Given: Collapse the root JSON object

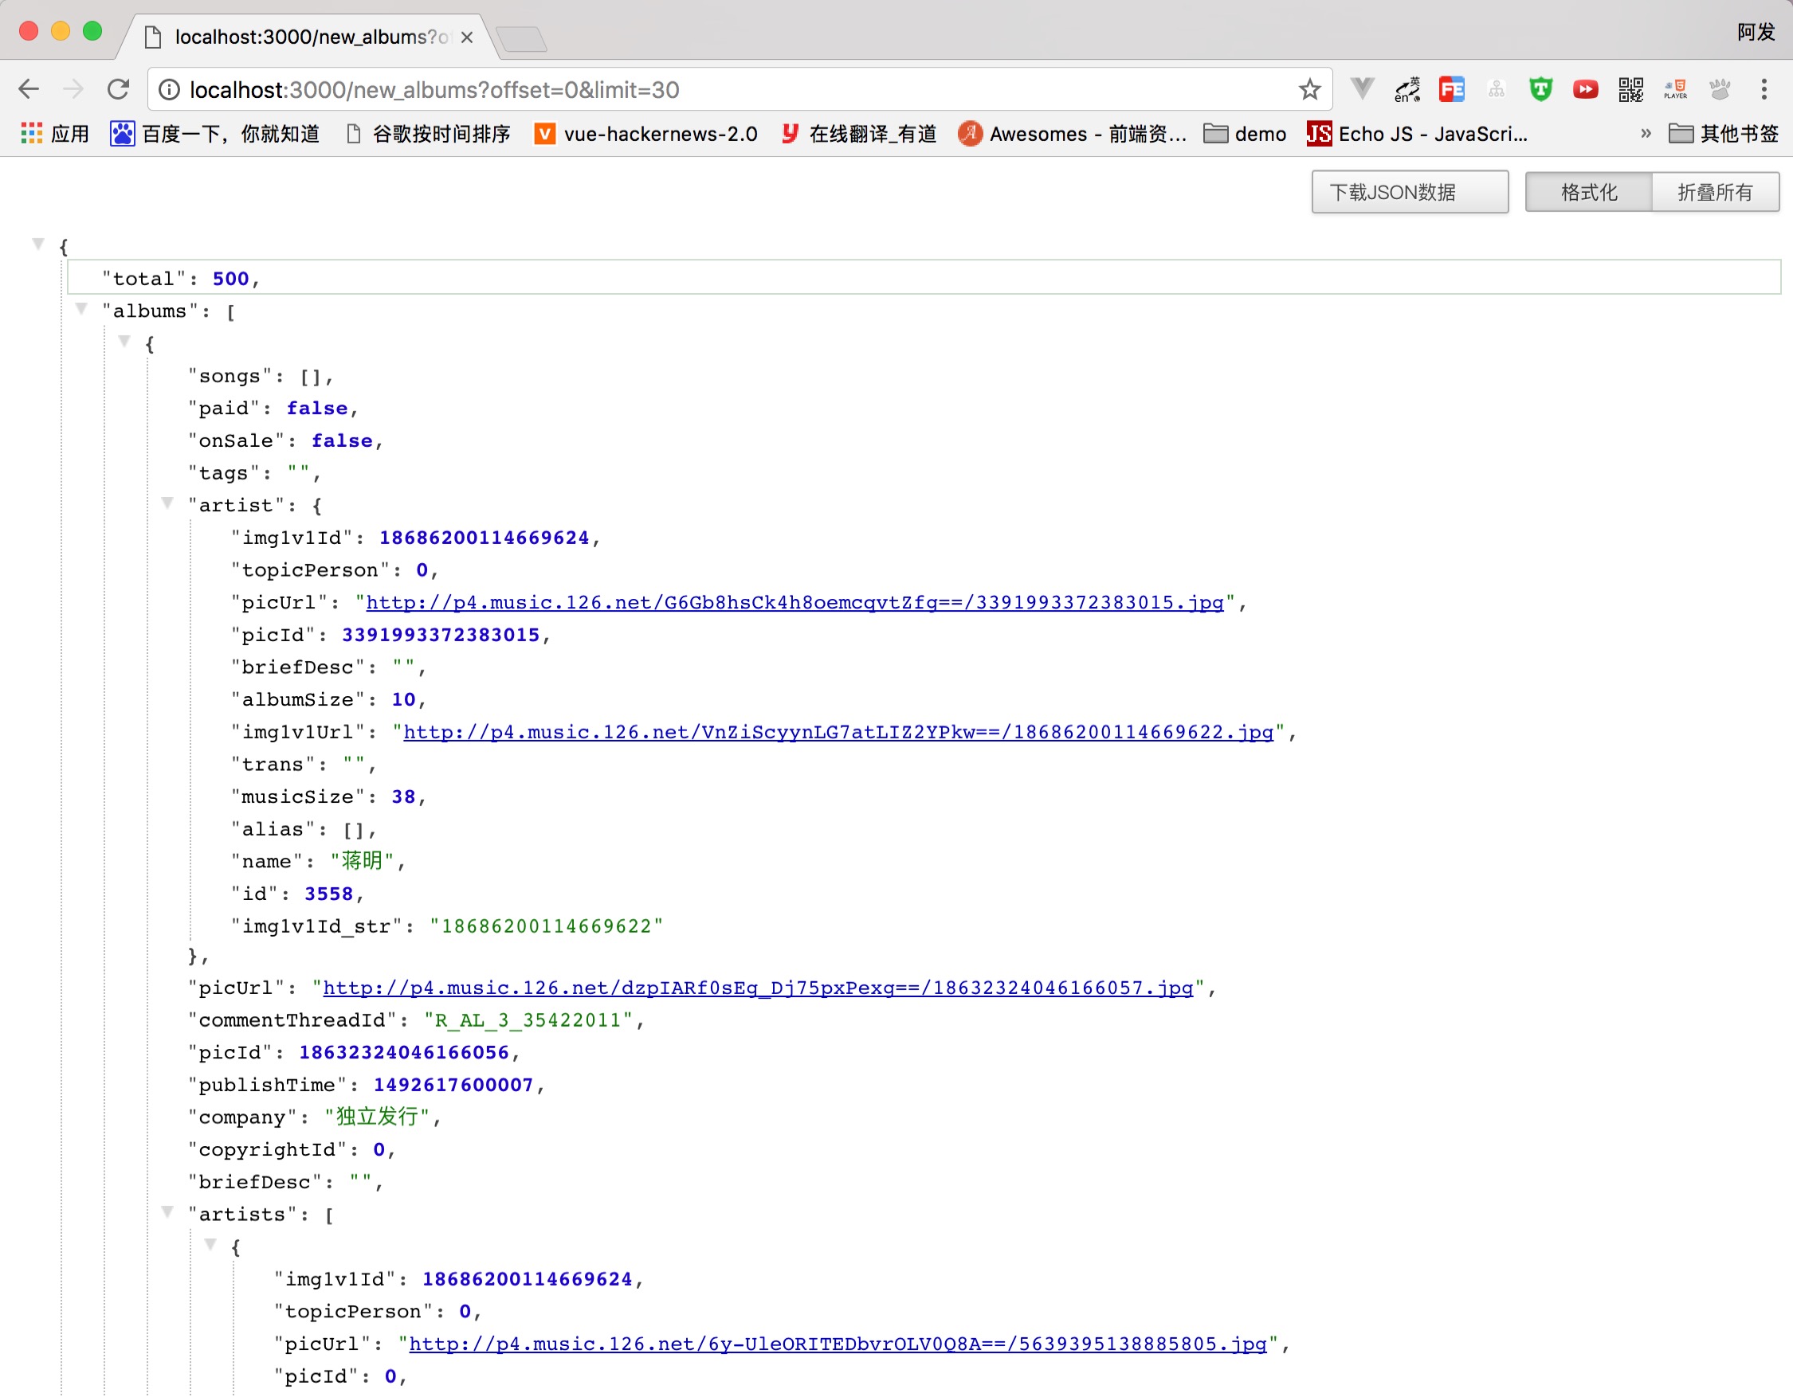Looking at the screenshot, I should (37, 244).
